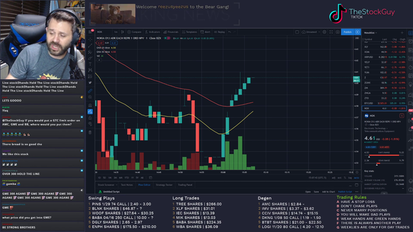Toggle the auto scale option
413x232 pixels.
point(356,178)
